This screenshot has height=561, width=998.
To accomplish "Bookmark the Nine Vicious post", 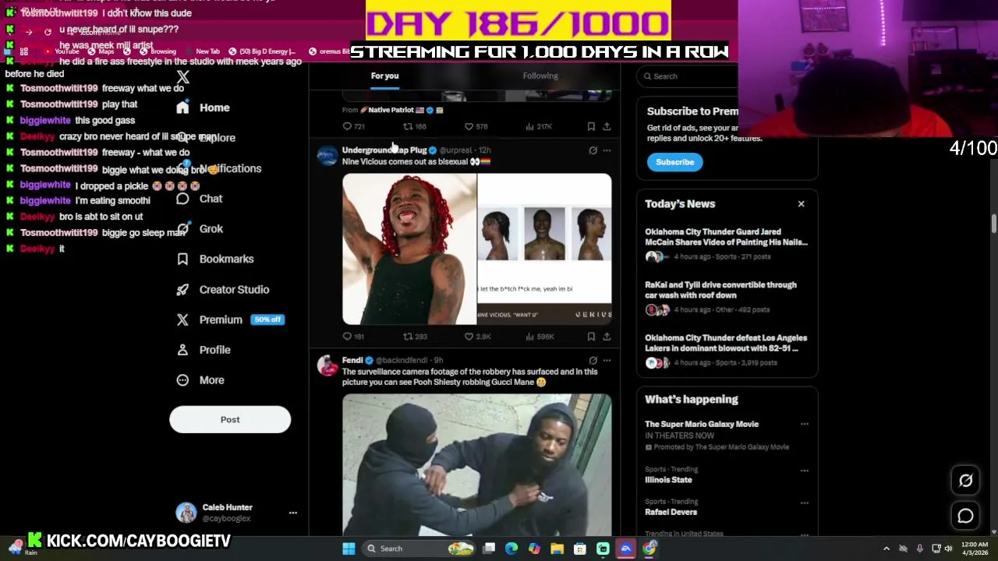I will point(591,337).
